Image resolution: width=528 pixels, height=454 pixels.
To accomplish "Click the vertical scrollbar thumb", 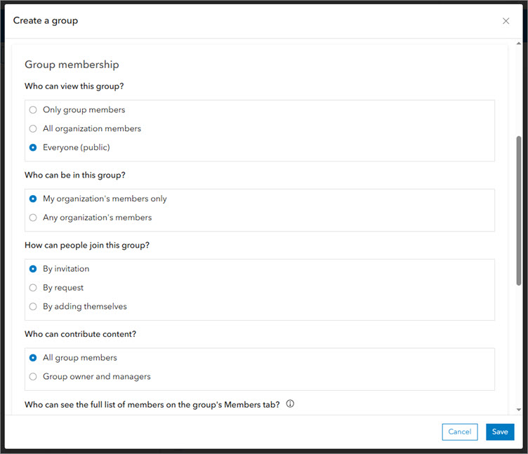I will click(519, 211).
